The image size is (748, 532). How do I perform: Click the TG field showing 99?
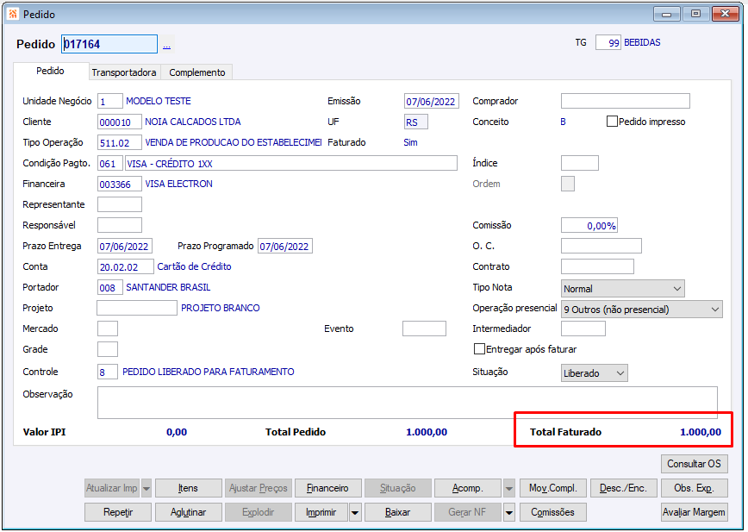pos(608,42)
